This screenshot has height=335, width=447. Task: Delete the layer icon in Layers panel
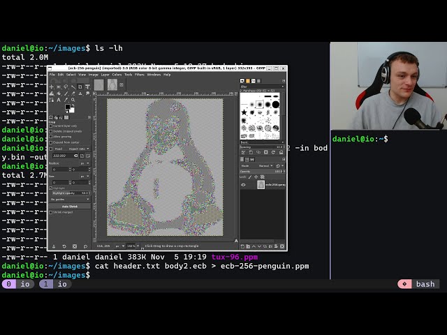282,246
